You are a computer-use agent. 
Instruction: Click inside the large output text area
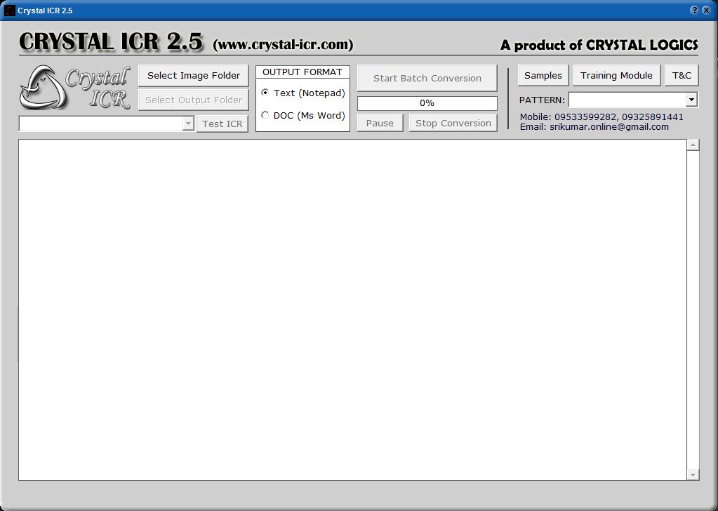click(x=352, y=310)
